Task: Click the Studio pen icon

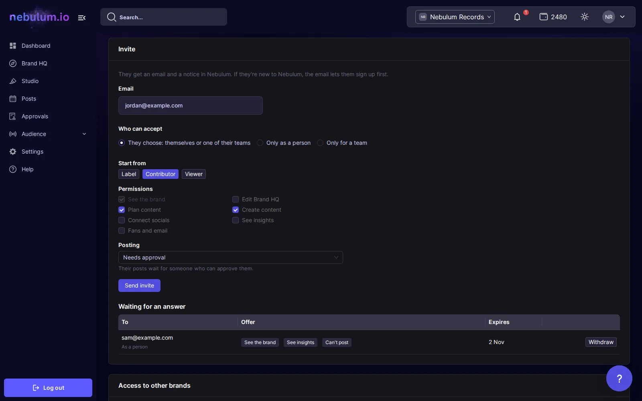Action: pos(13,81)
